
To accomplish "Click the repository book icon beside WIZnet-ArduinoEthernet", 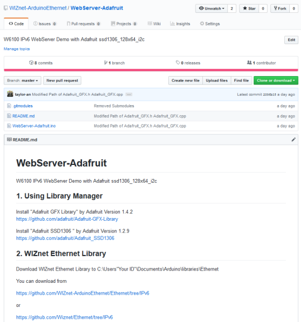I will click(6, 8).
